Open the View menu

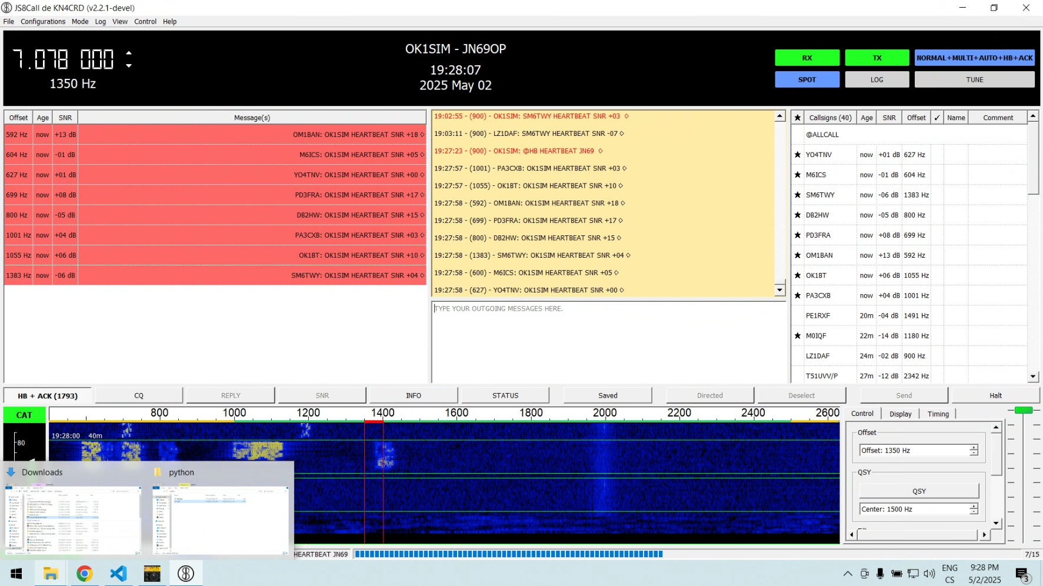120,22
